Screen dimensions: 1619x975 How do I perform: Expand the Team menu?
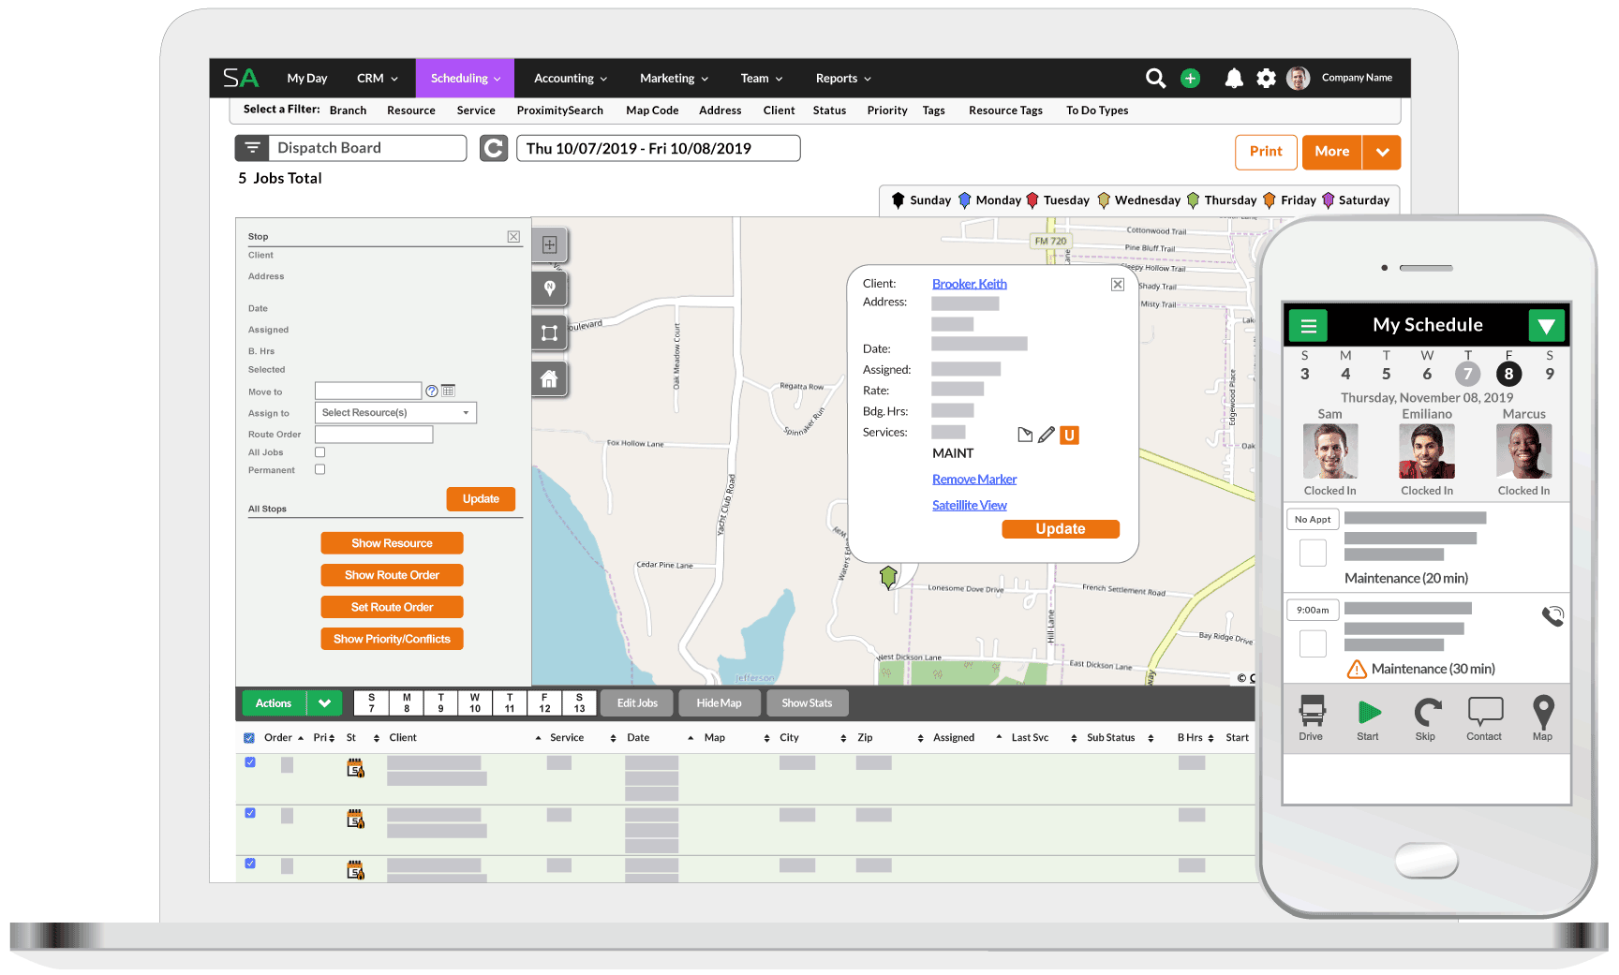[762, 79]
